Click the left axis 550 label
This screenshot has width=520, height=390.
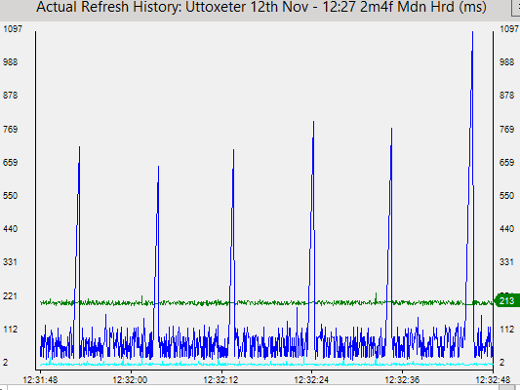click(x=10, y=196)
